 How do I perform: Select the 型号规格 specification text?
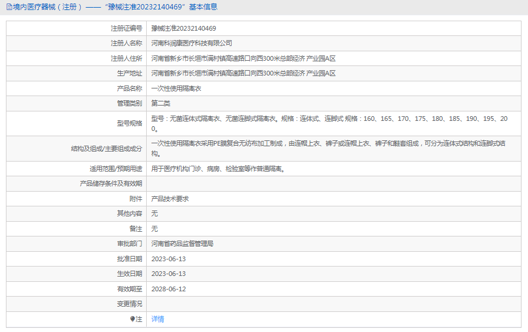pos(329,124)
